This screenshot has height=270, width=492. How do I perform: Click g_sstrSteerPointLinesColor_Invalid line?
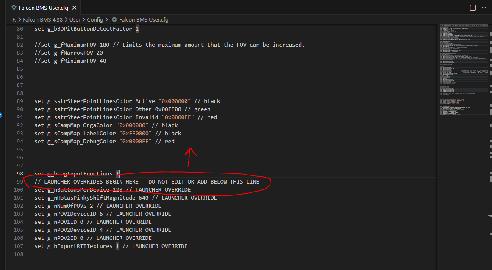pyautogui.click(x=125, y=117)
